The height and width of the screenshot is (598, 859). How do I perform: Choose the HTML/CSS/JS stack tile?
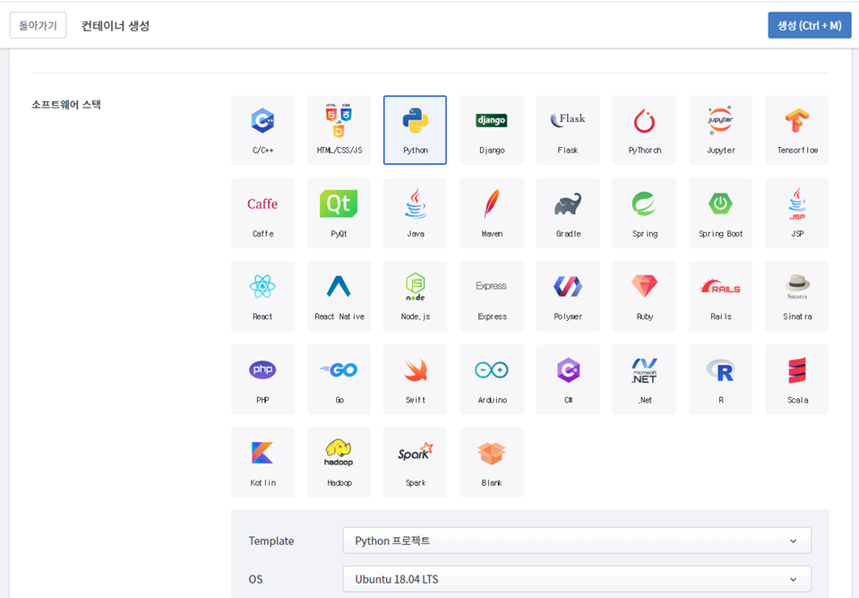click(x=339, y=130)
